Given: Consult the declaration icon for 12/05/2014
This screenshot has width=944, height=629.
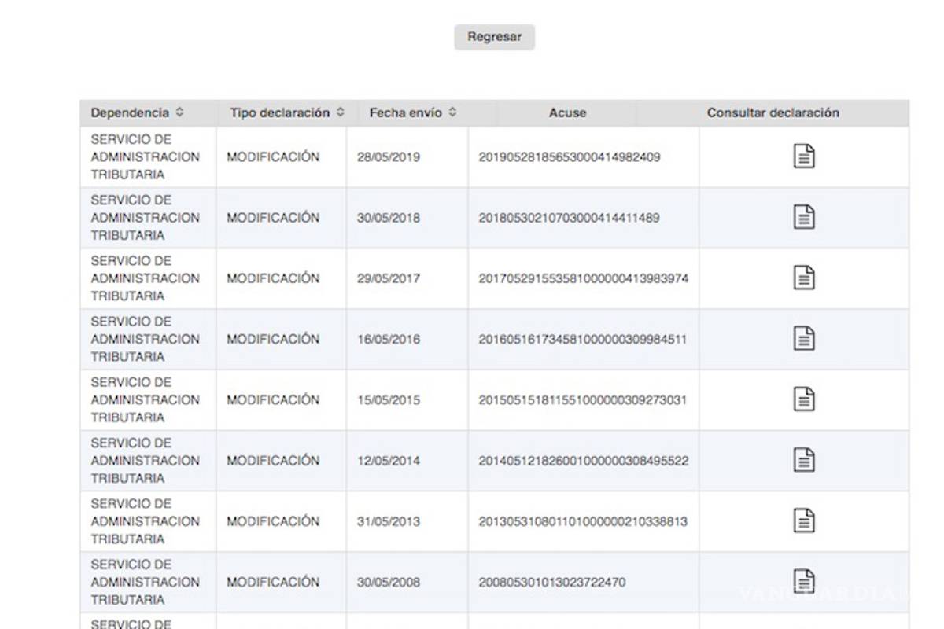Looking at the screenshot, I should click(803, 460).
